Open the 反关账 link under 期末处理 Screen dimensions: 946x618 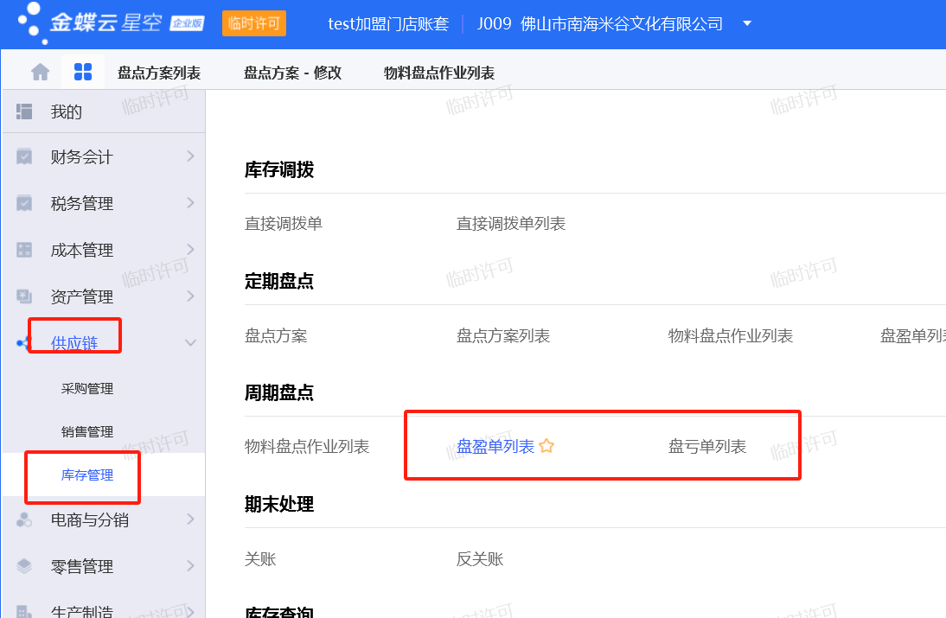tap(480, 559)
